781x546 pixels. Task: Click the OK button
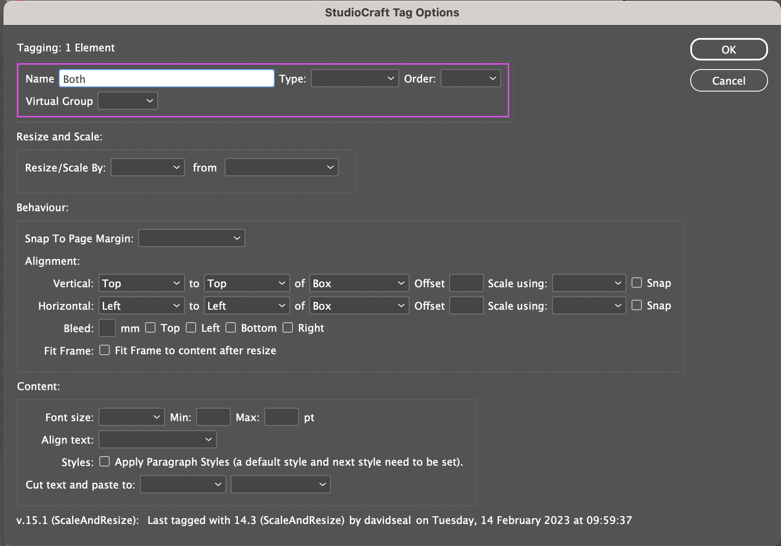(729, 49)
